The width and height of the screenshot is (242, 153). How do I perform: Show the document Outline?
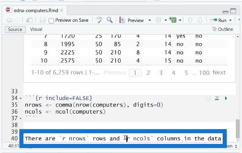point(222,29)
